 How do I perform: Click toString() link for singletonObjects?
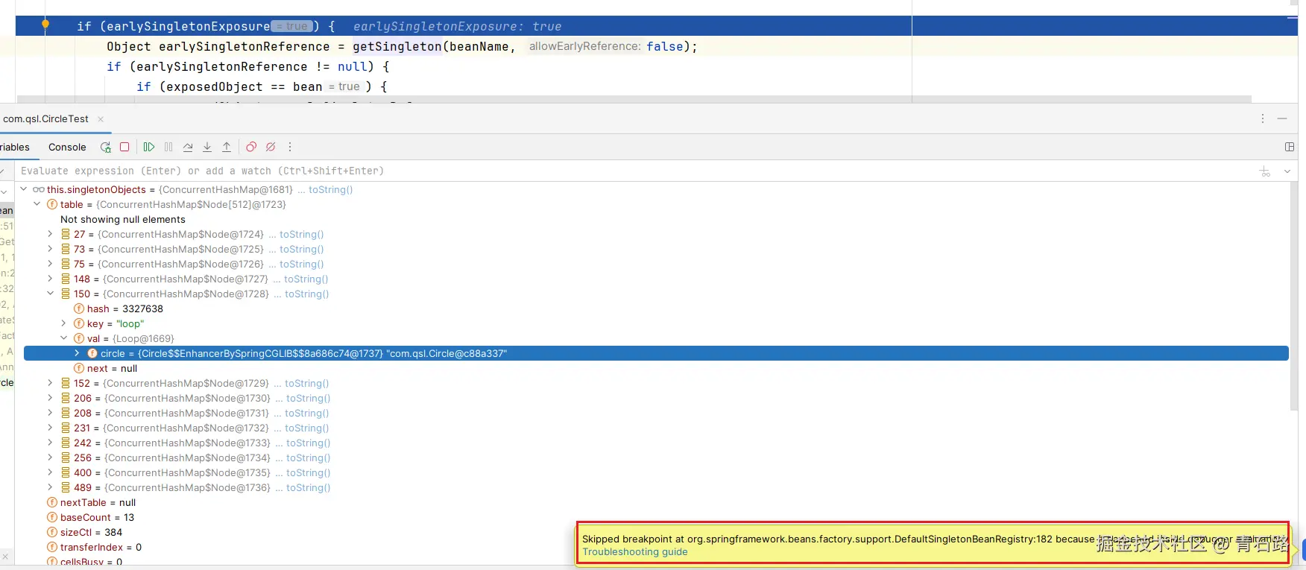click(x=331, y=190)
